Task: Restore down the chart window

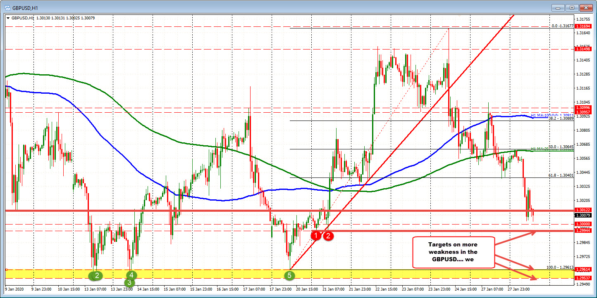Action: (x=572, y=7)
